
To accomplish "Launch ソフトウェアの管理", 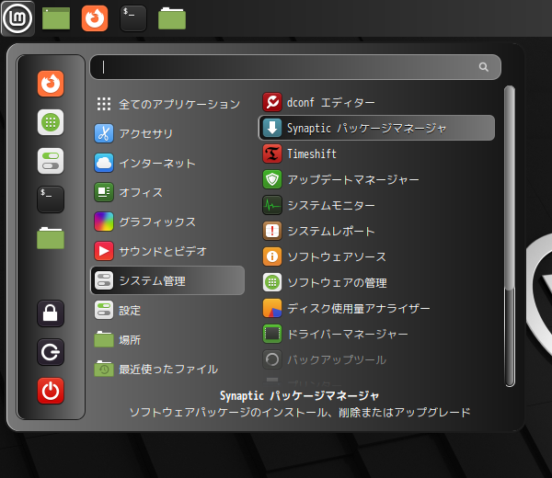I will coord(376,282).
